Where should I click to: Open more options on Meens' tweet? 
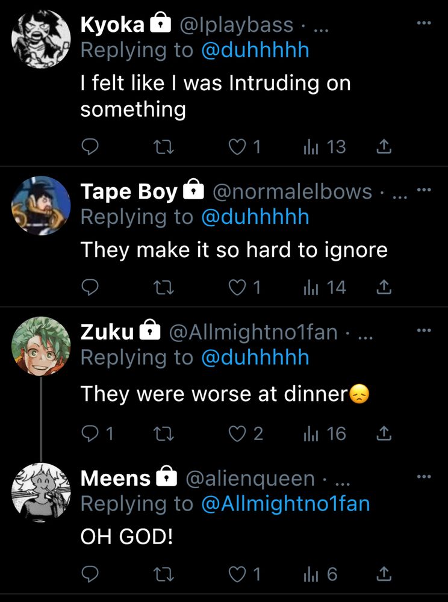[x=424, y=477]
